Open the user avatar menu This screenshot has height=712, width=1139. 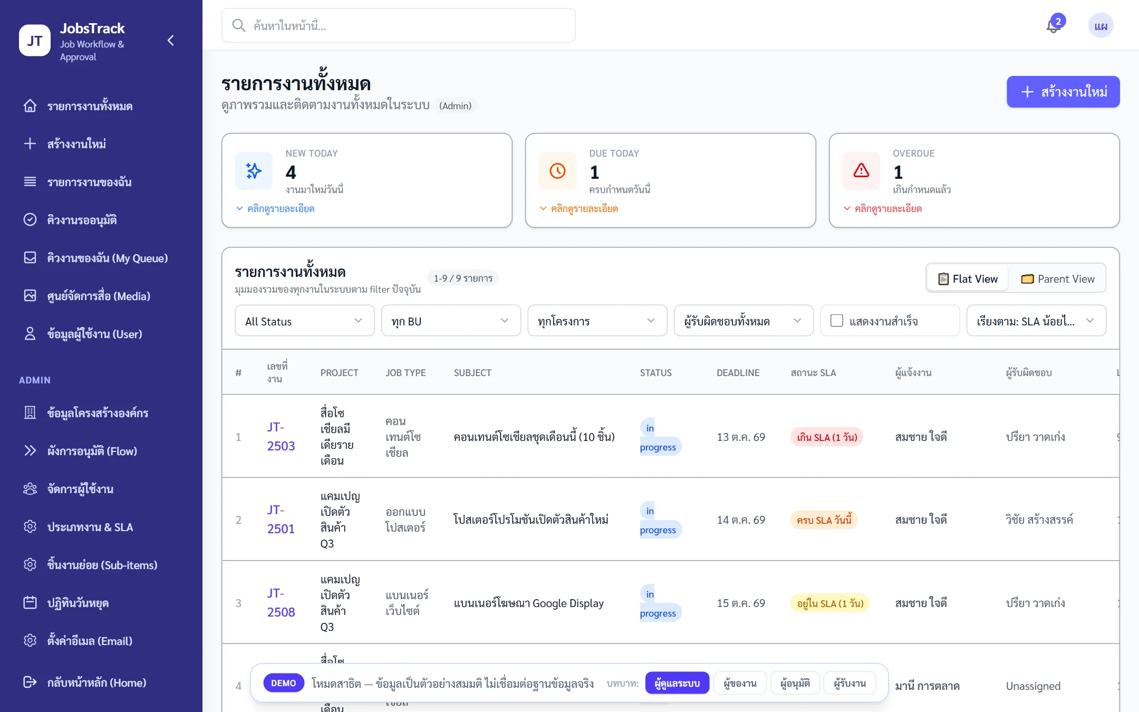click(1101, 25)
